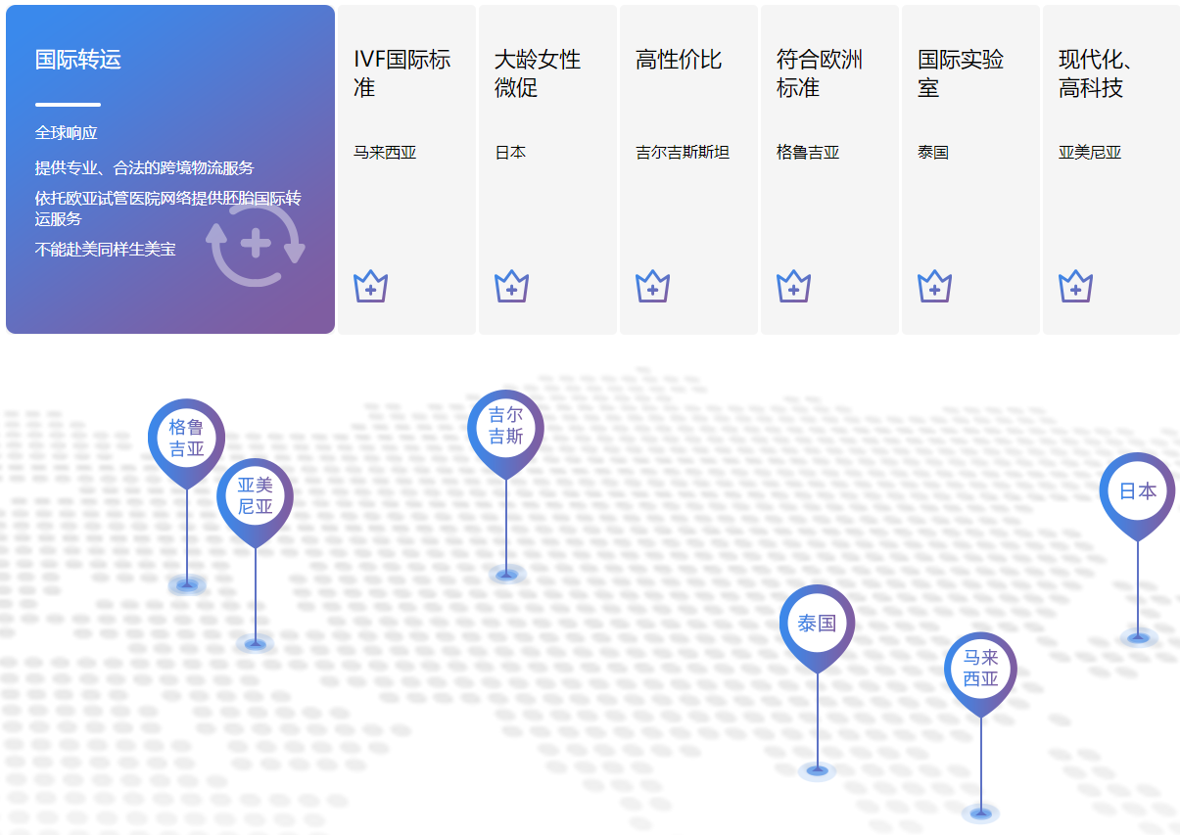Click the crown icon under 大龄女性微促
This screenshot has width=1180, height=835.
click(x=510, y=286)
